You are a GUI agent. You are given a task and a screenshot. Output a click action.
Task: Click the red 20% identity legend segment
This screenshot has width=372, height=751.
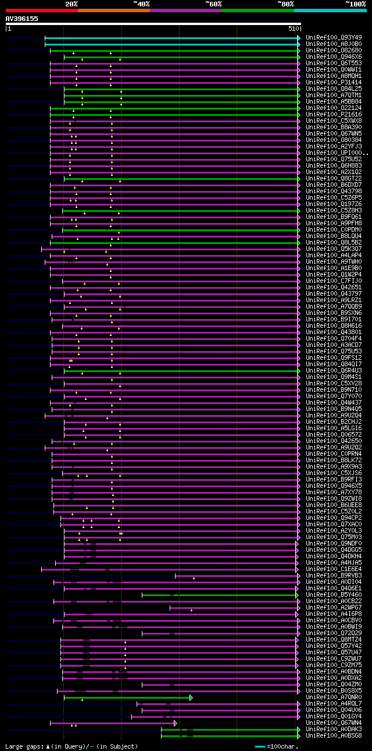[41, 10]
